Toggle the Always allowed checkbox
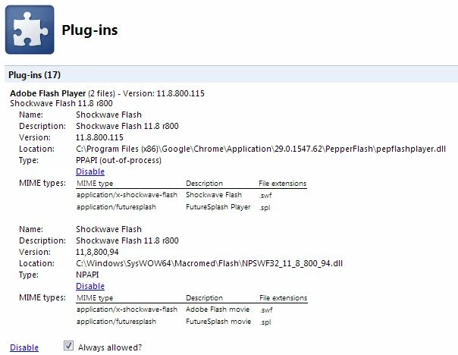458x355 pixels. tap(69, 346)
